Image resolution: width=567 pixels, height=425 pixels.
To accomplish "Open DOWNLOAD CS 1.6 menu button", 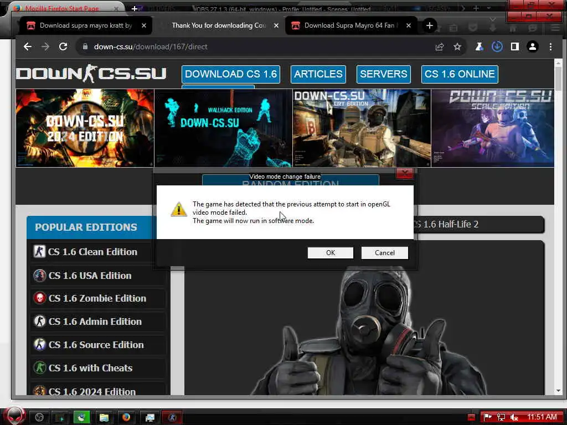I will (231, 74).
